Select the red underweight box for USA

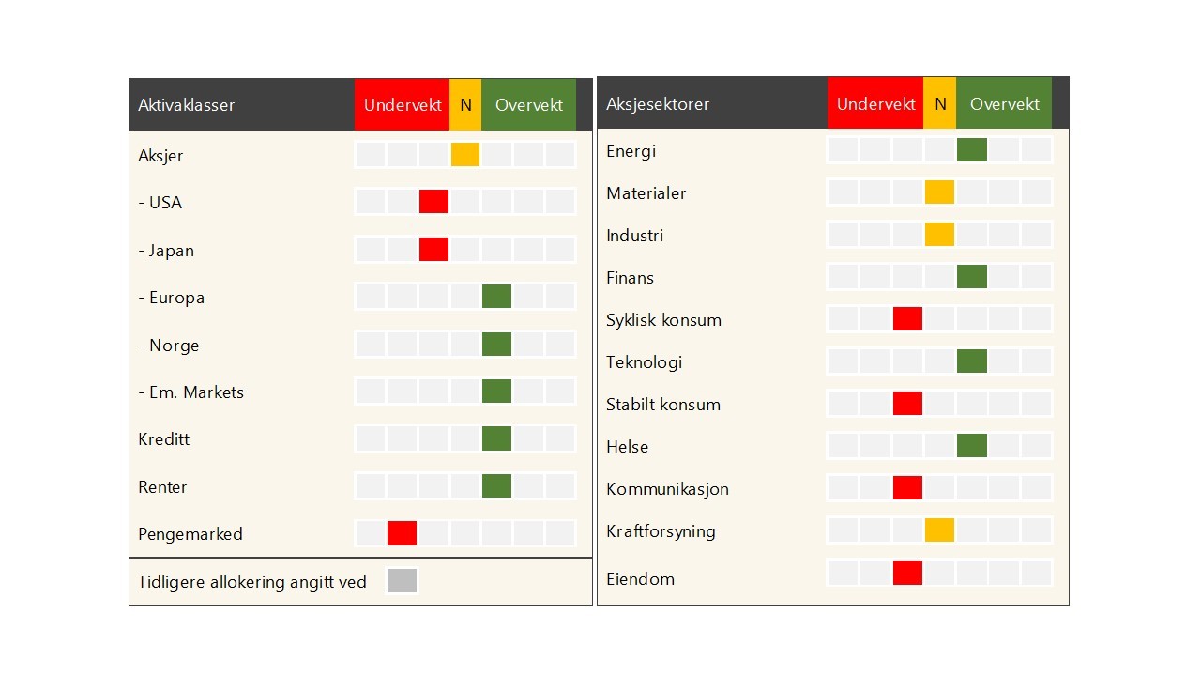[433, 202]
